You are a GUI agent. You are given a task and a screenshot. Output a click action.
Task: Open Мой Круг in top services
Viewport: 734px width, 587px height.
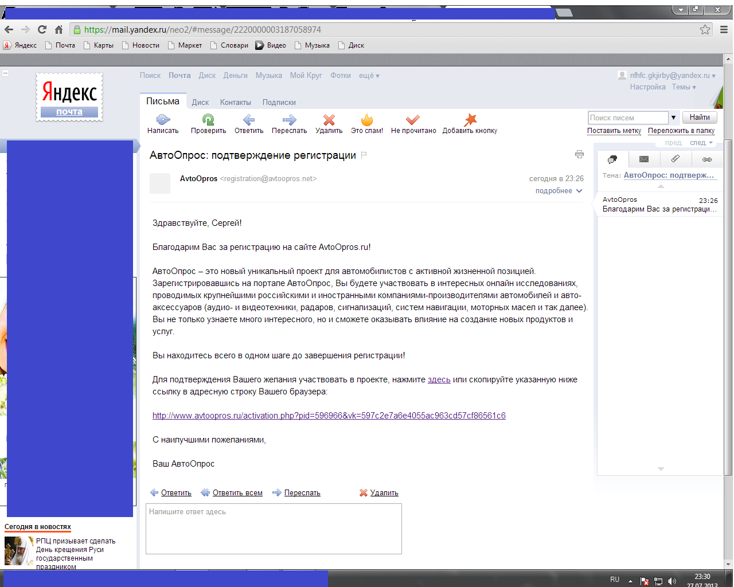pos(306,76)
